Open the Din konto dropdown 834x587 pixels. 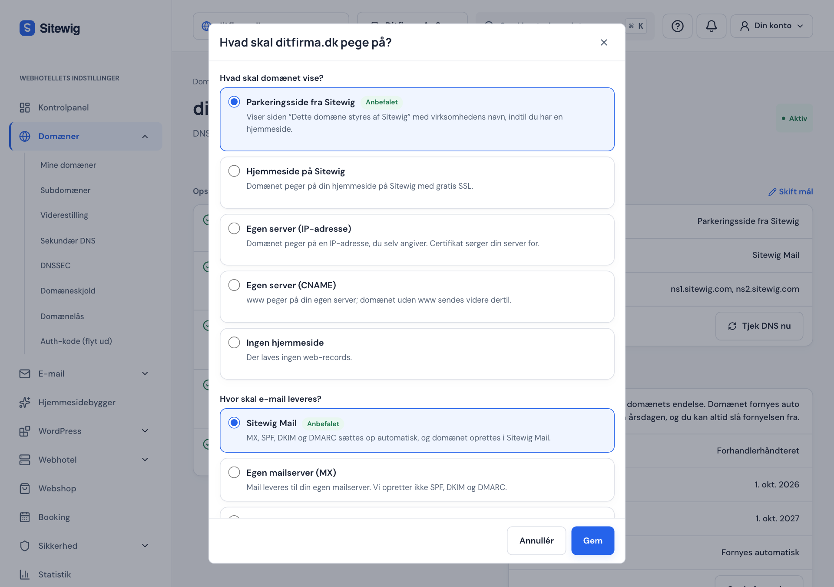click(771, 26)
